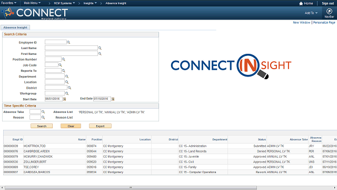Open the First Name lookup magnifier
Screen dimensions: 337x190
point(100,54)
